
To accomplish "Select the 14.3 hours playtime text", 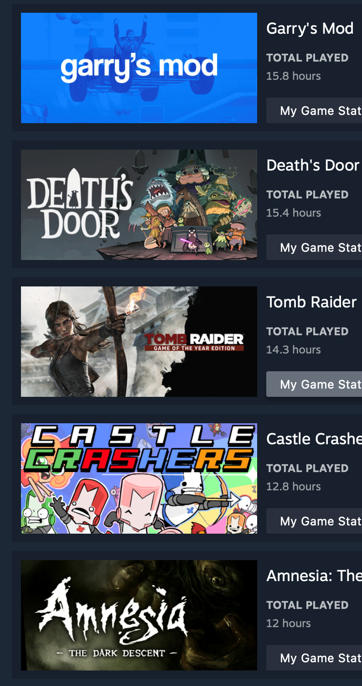I will point(294,350).
